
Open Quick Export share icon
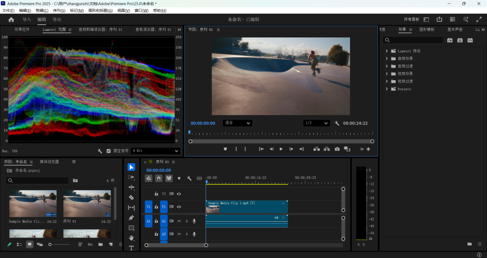pos(439,19)
